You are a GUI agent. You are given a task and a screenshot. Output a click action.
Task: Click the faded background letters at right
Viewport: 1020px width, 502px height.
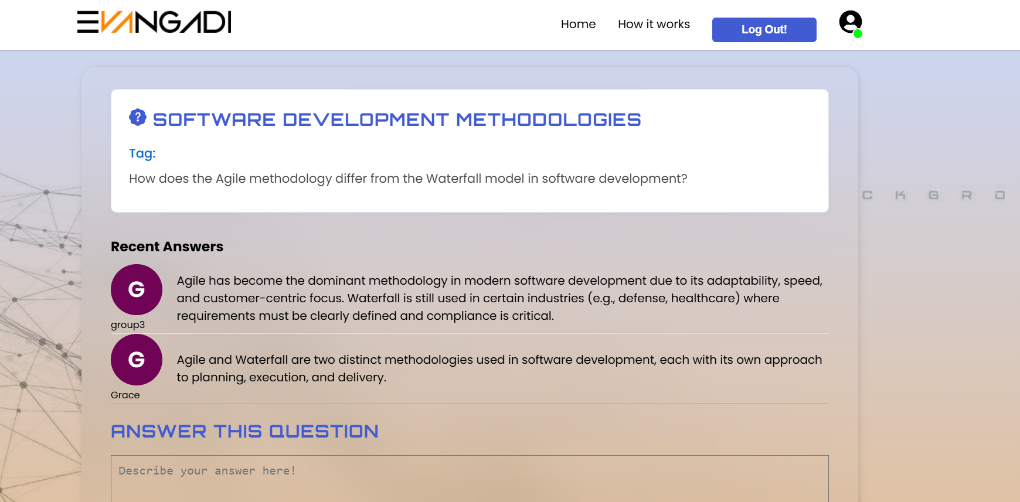coord(933,195)
